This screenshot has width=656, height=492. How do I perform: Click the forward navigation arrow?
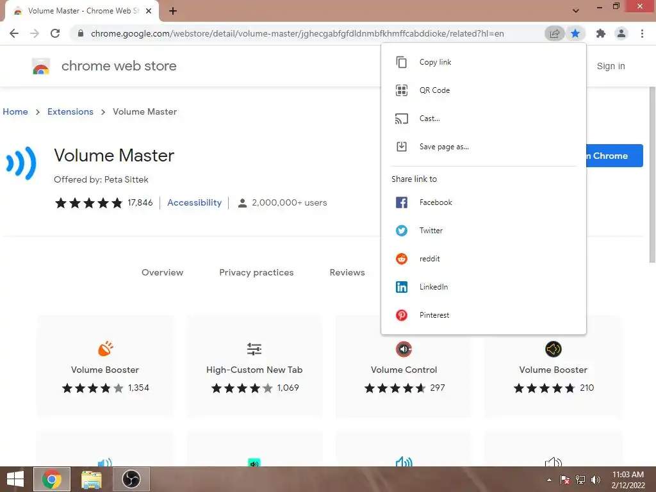coord(35,33)
